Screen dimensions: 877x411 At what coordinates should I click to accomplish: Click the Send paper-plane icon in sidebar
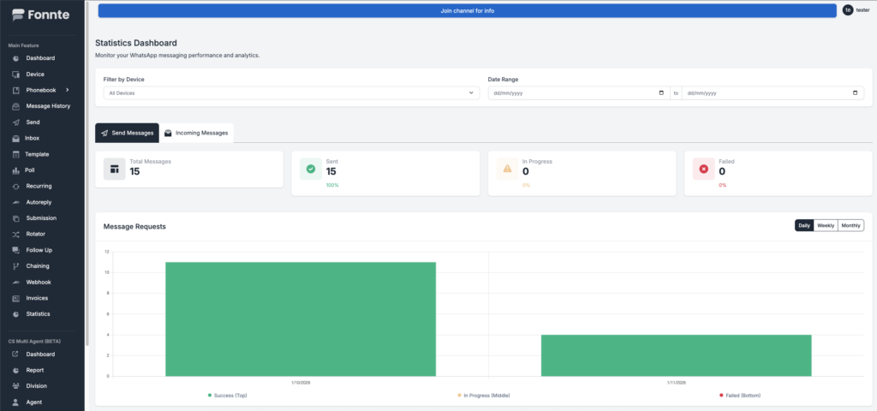point(16,122)
